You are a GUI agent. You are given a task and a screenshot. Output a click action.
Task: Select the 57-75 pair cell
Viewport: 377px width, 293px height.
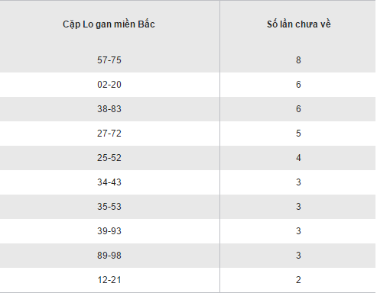(x=109, y=60)
